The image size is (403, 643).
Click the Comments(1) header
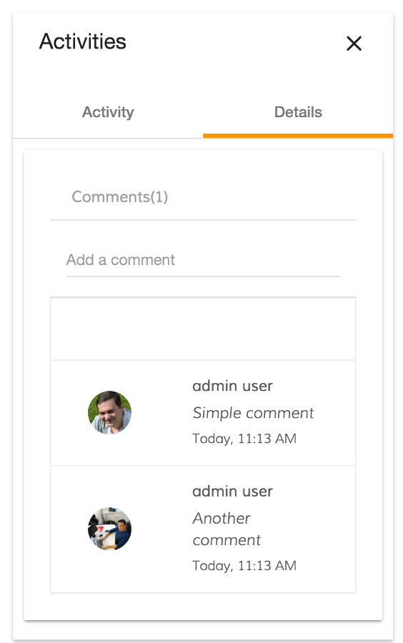pos(120,197)
